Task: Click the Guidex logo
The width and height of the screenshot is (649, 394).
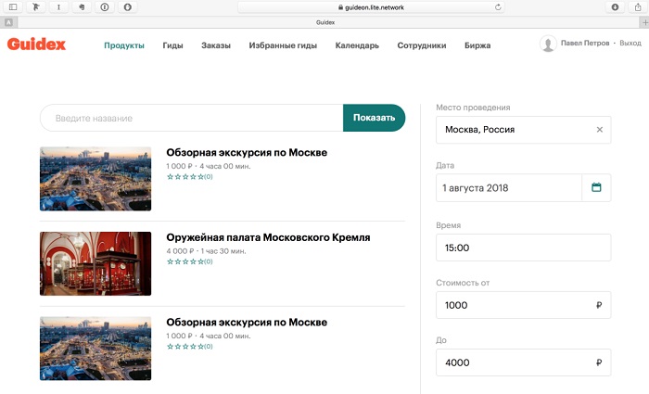Action: [x=36, y=44]
